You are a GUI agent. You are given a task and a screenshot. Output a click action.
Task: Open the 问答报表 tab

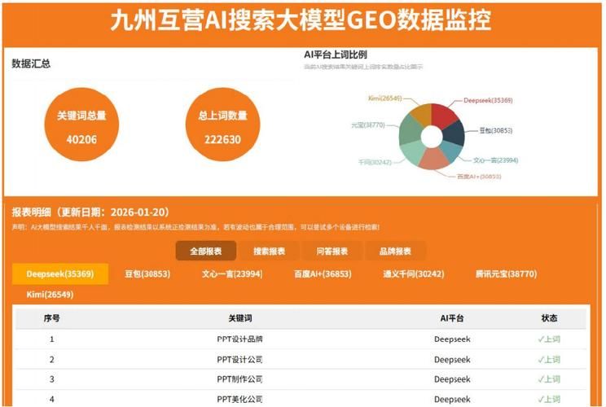(x=332, y=252)
